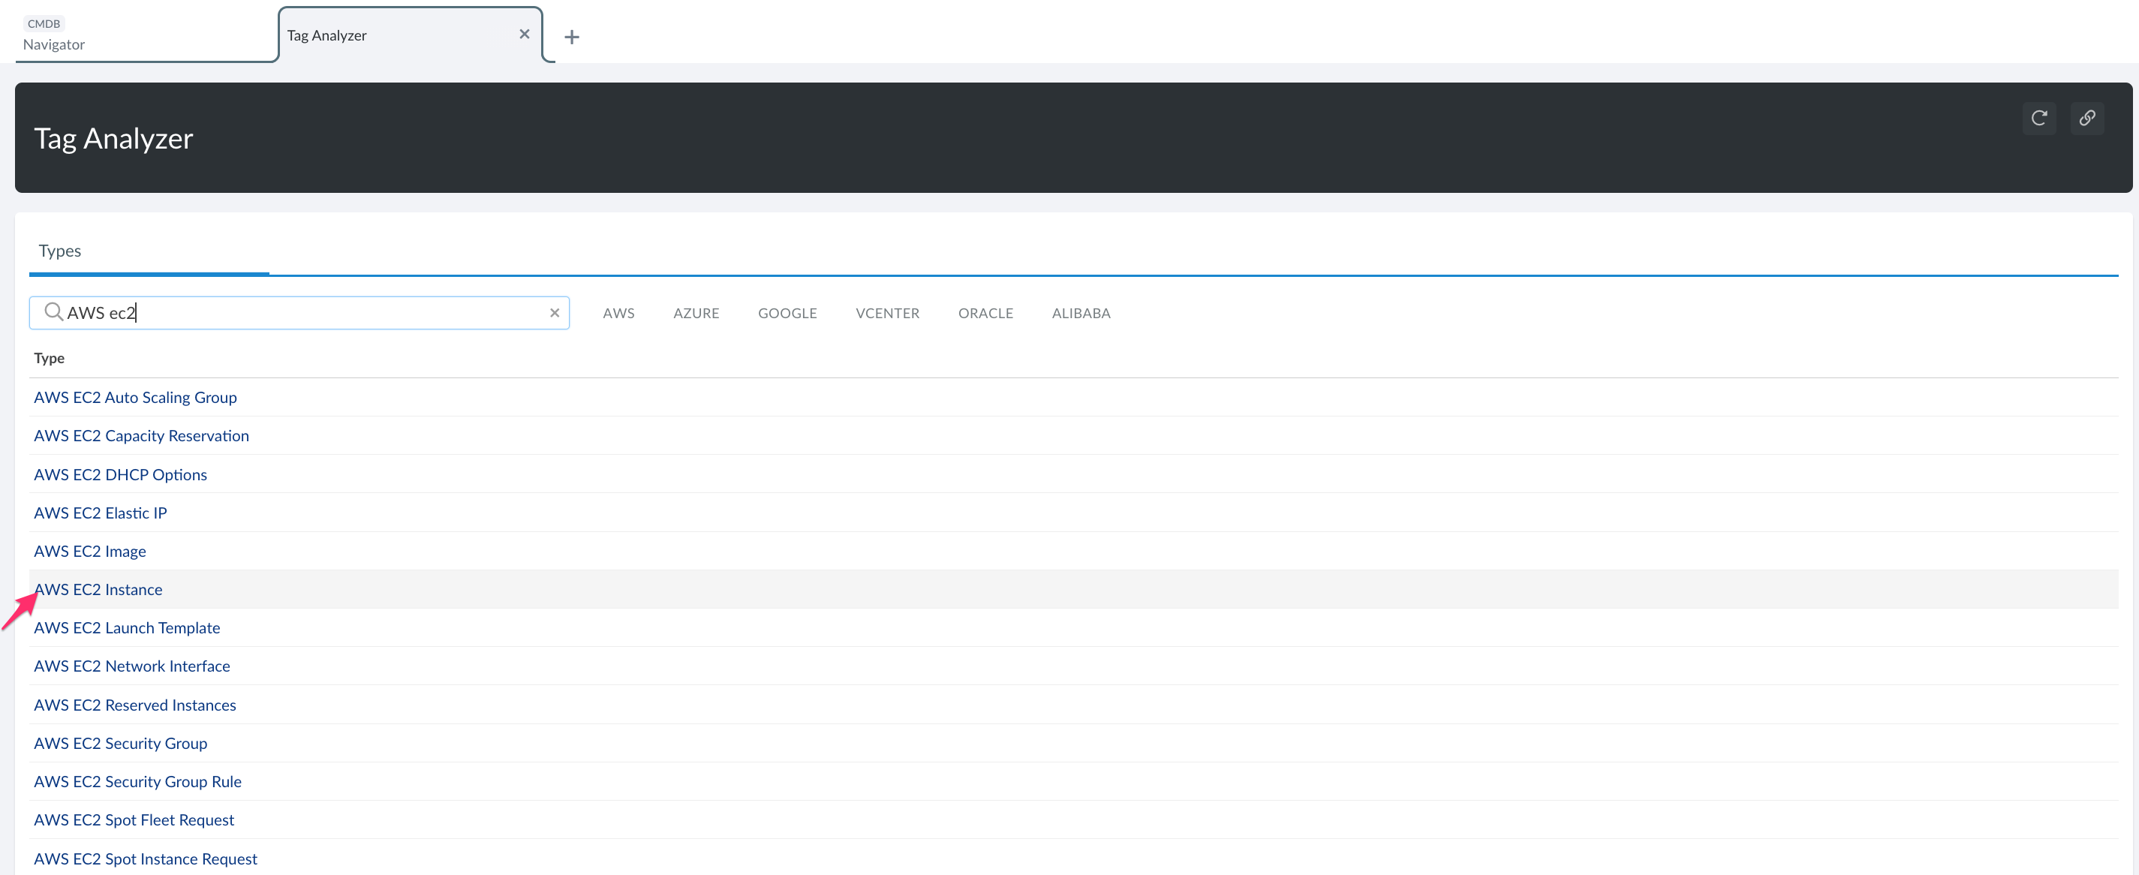
Task: Open AWS EC2 Auto Scaling Group type
Action: [x=134, y=397]
